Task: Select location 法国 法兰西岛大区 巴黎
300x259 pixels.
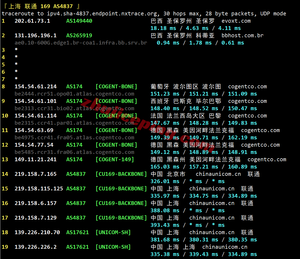Action: pyautogui.click(x=186, y=116)
